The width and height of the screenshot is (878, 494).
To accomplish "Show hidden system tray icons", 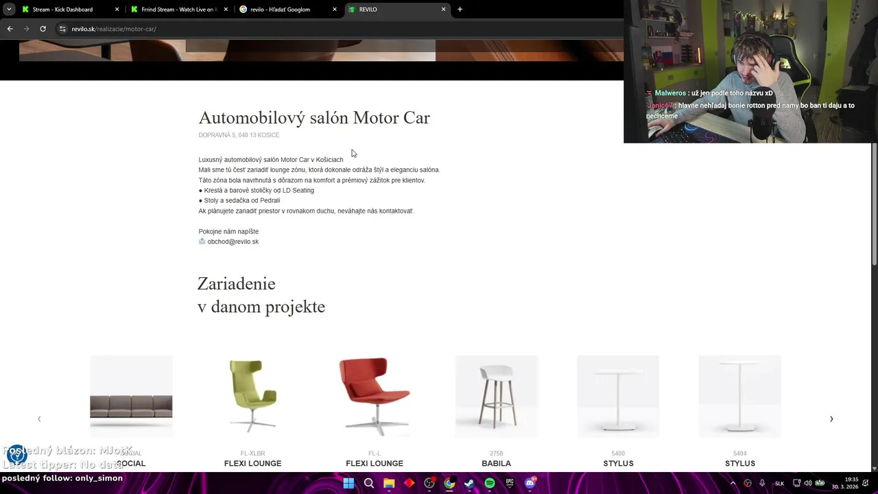I will pyautogui.click(x=733, y=483).
